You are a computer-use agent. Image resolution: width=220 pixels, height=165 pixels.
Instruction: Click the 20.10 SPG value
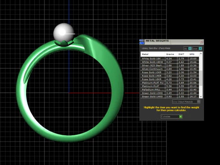pyautogui.click(x=193, y=86)
